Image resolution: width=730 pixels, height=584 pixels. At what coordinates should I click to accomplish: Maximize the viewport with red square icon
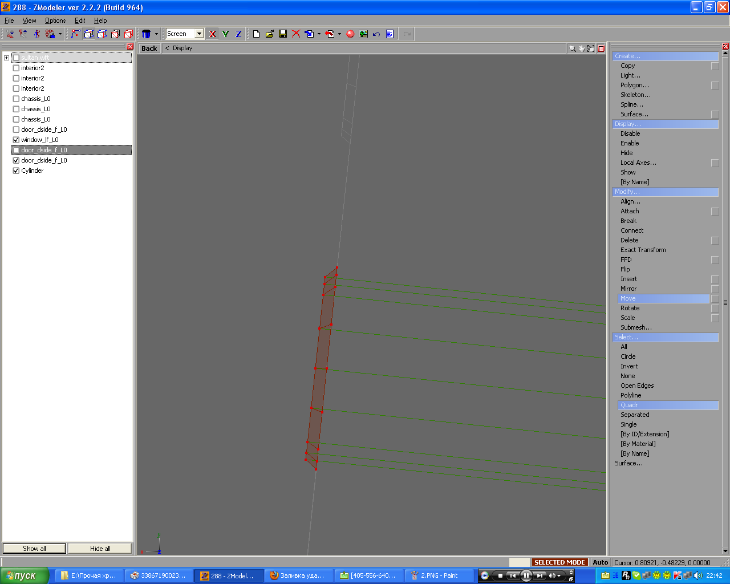point(601,48)
